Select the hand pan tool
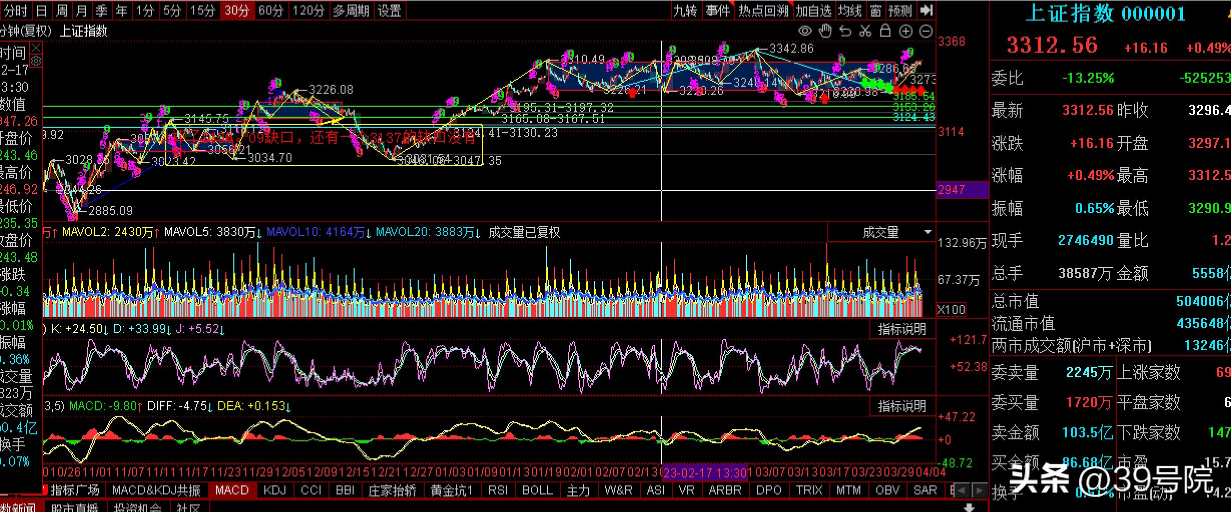The image size is (1231, 512). 825,31
